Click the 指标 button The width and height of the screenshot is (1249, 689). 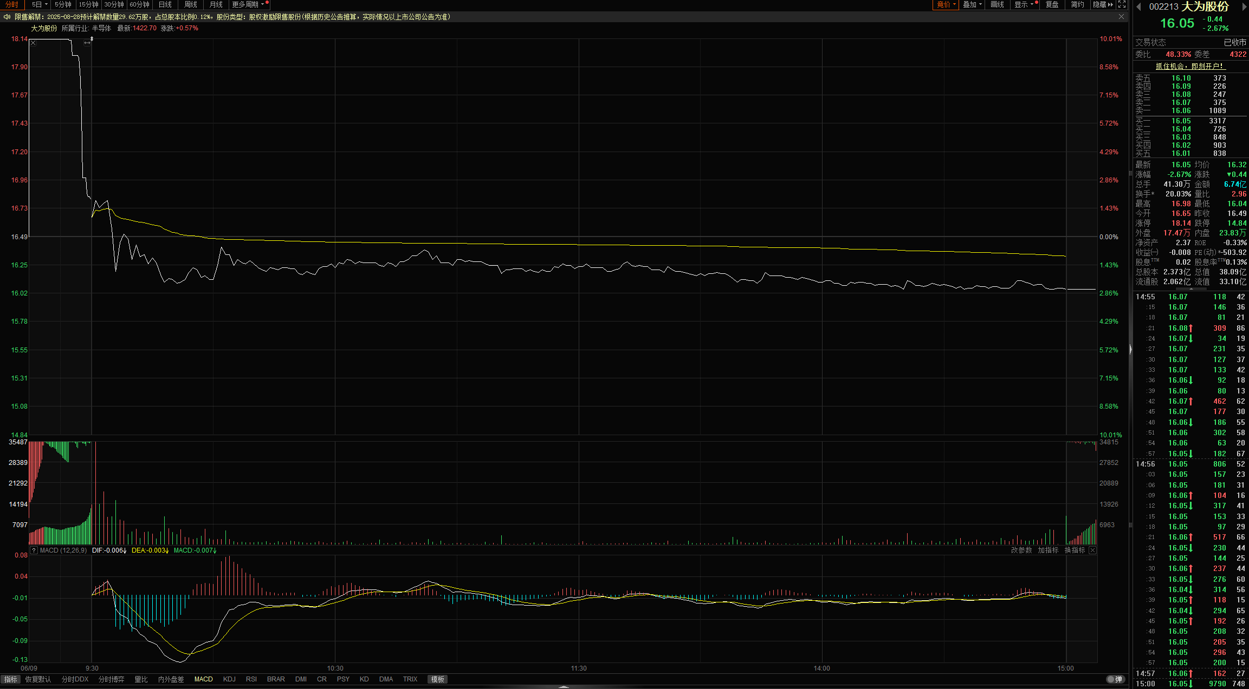coord(10,679)
